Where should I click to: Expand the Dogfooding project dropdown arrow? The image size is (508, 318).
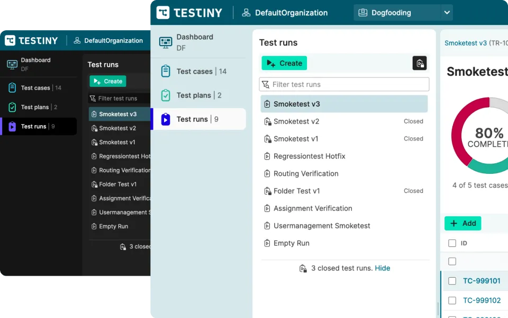tap(447, 13)
